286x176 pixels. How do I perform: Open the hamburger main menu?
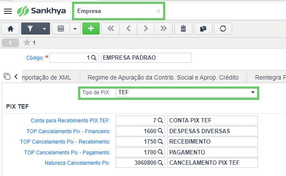(8, 11)
